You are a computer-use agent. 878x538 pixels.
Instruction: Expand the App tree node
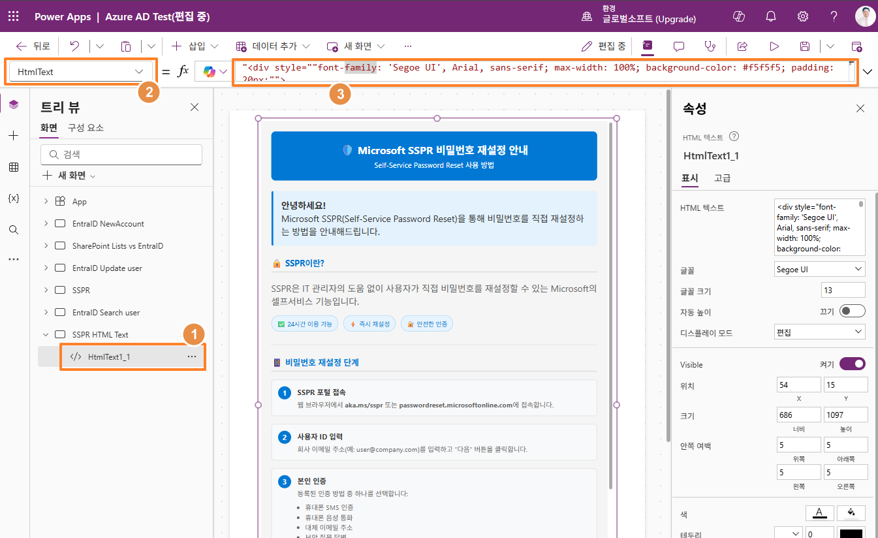(x=46, y=201)
